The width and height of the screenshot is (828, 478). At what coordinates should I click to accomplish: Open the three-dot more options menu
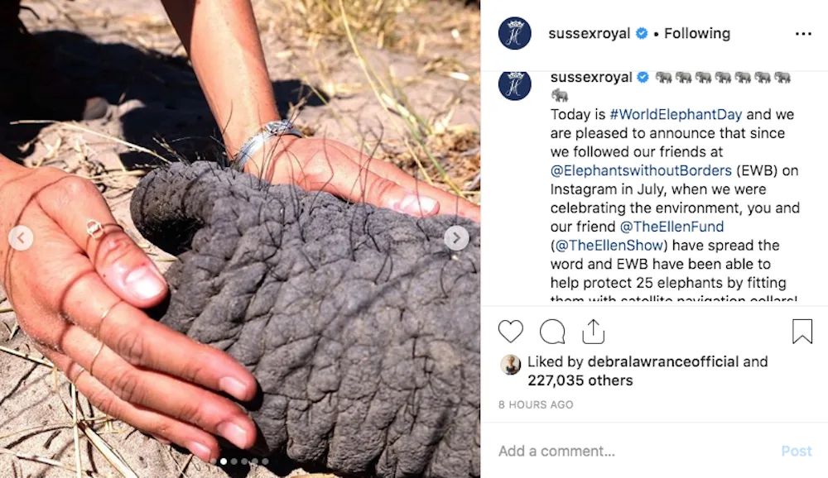click(803, 34)
